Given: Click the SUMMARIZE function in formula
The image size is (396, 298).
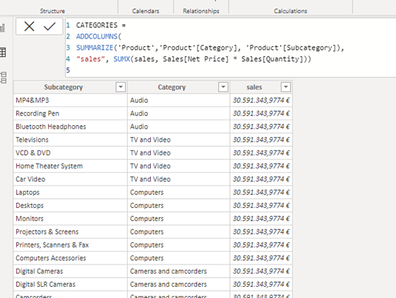Looking at the screenshot, I should (x=95, y=48).
